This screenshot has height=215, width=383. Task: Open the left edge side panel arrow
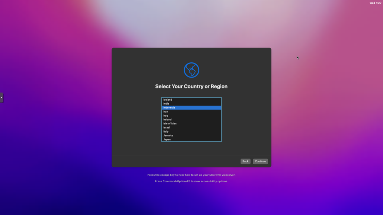coord(1,98)
